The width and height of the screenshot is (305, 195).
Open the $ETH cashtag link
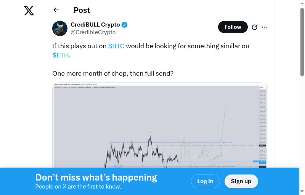pyautogui.click(x=61, y=55)
